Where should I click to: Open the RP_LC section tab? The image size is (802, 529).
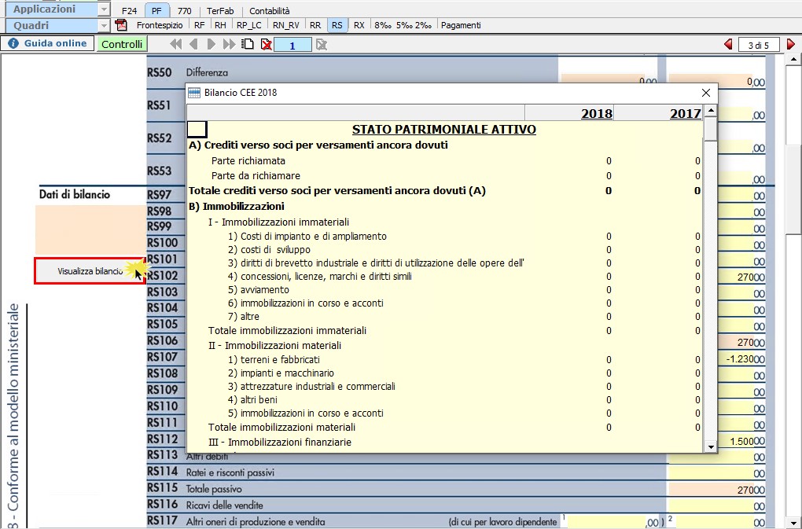(x=249, y=25)
